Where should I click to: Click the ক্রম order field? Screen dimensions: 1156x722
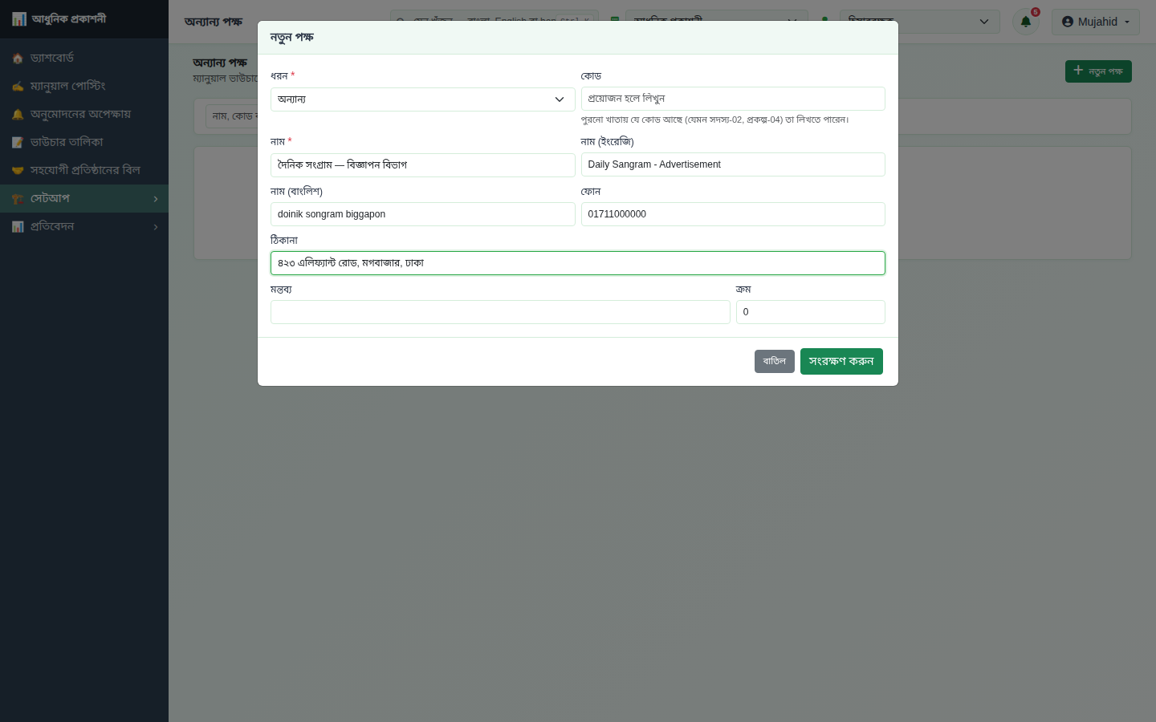[811, 312]
